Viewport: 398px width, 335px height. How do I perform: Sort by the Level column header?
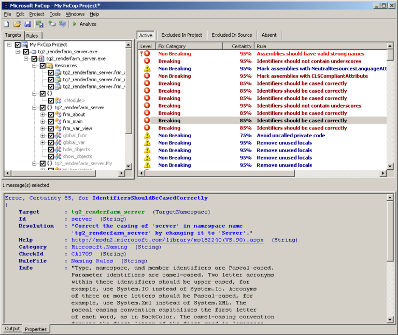pyautogui.click(x=146, y=46)
